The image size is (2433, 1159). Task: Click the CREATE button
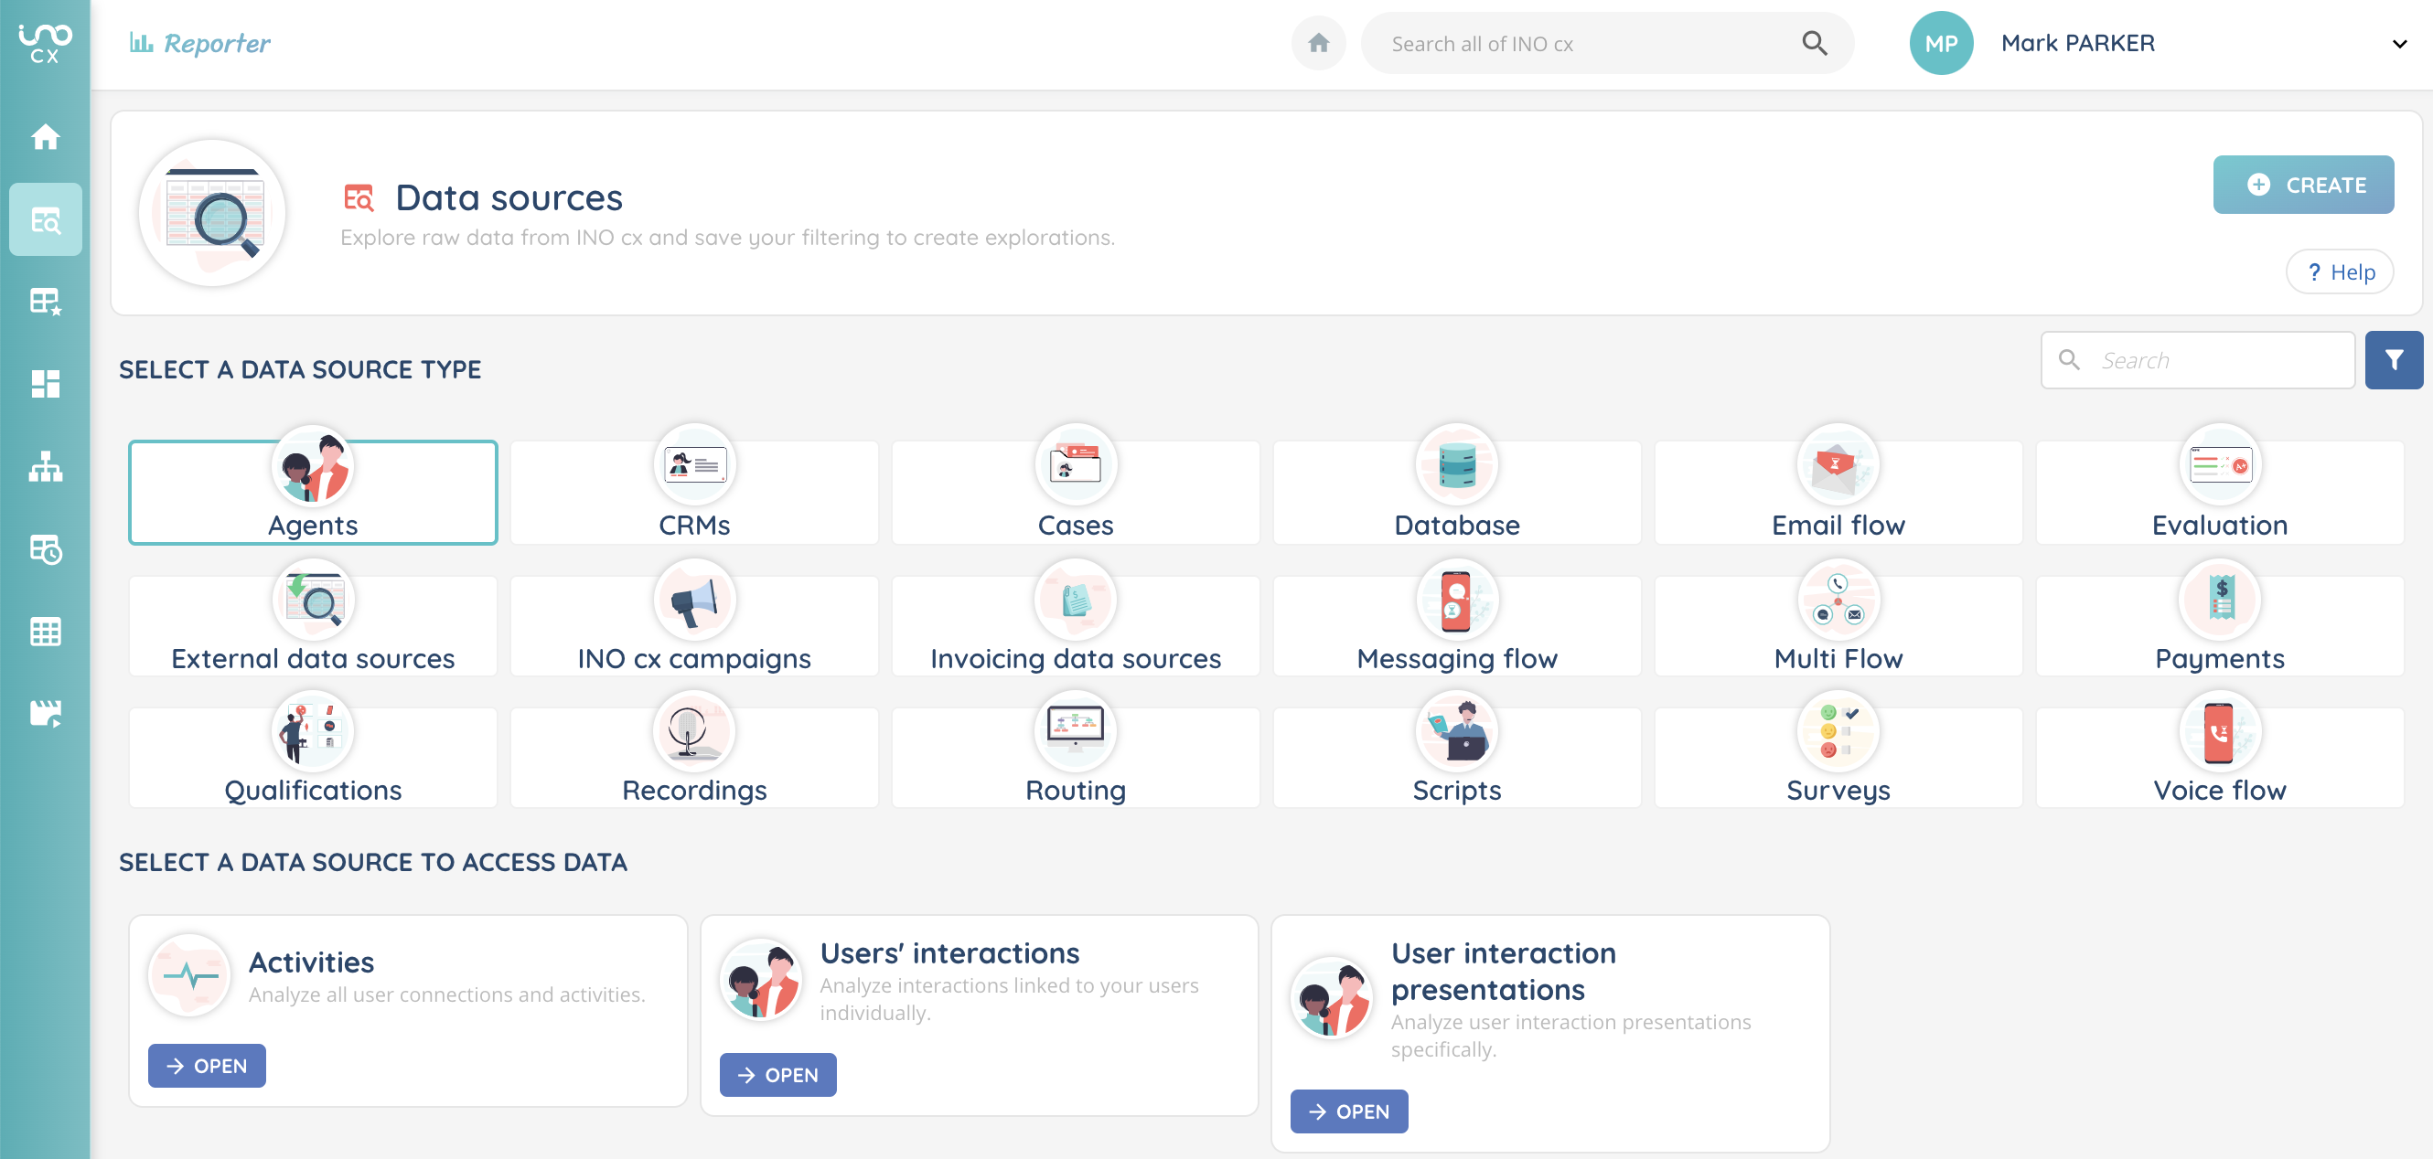point(2303,185)
